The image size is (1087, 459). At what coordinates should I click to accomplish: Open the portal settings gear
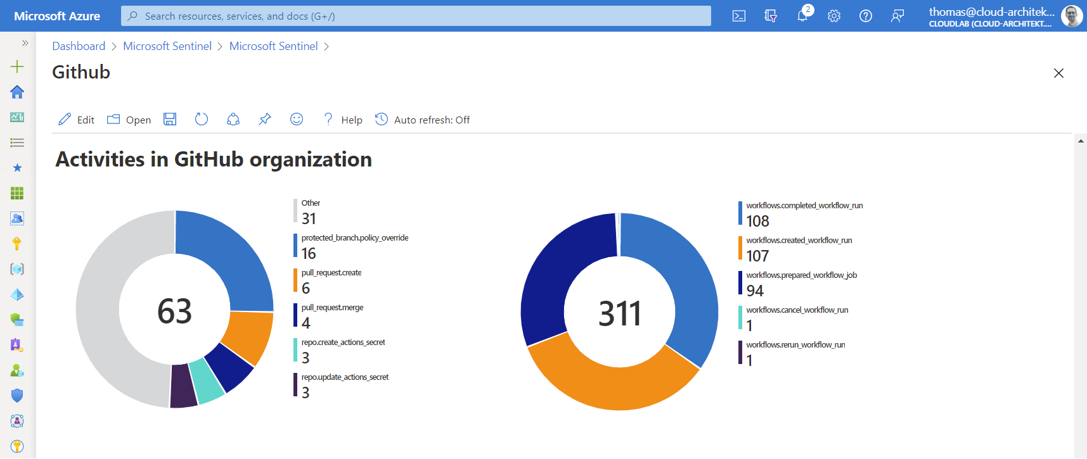tap(834, 16)
